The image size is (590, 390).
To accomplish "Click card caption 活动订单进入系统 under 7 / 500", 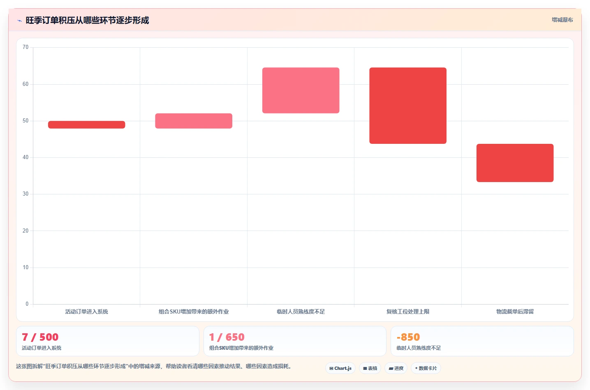I will pyautogui.click(x=42, y=348).
